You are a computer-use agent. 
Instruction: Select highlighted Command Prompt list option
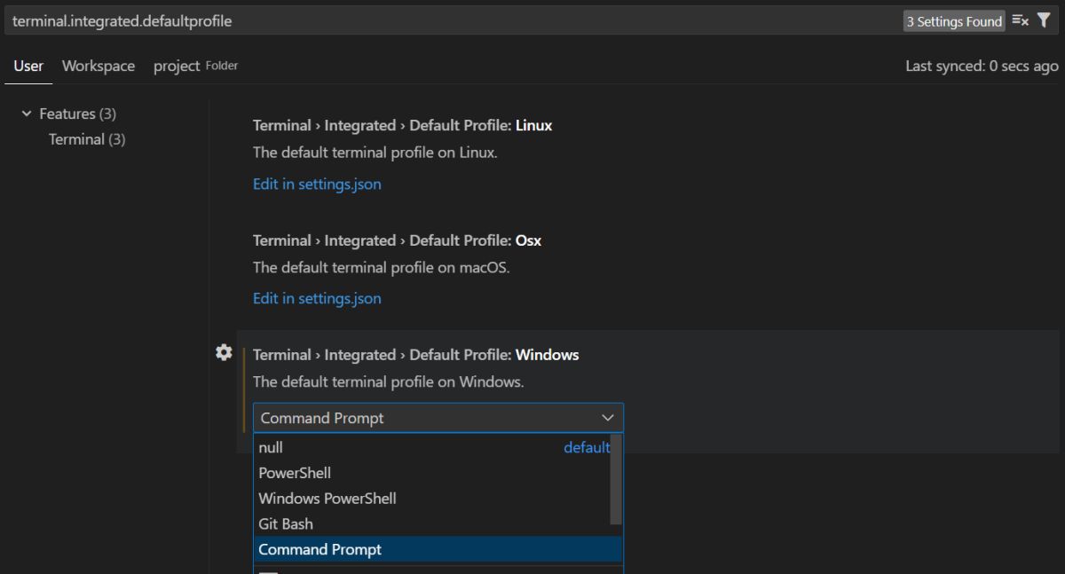320,549
